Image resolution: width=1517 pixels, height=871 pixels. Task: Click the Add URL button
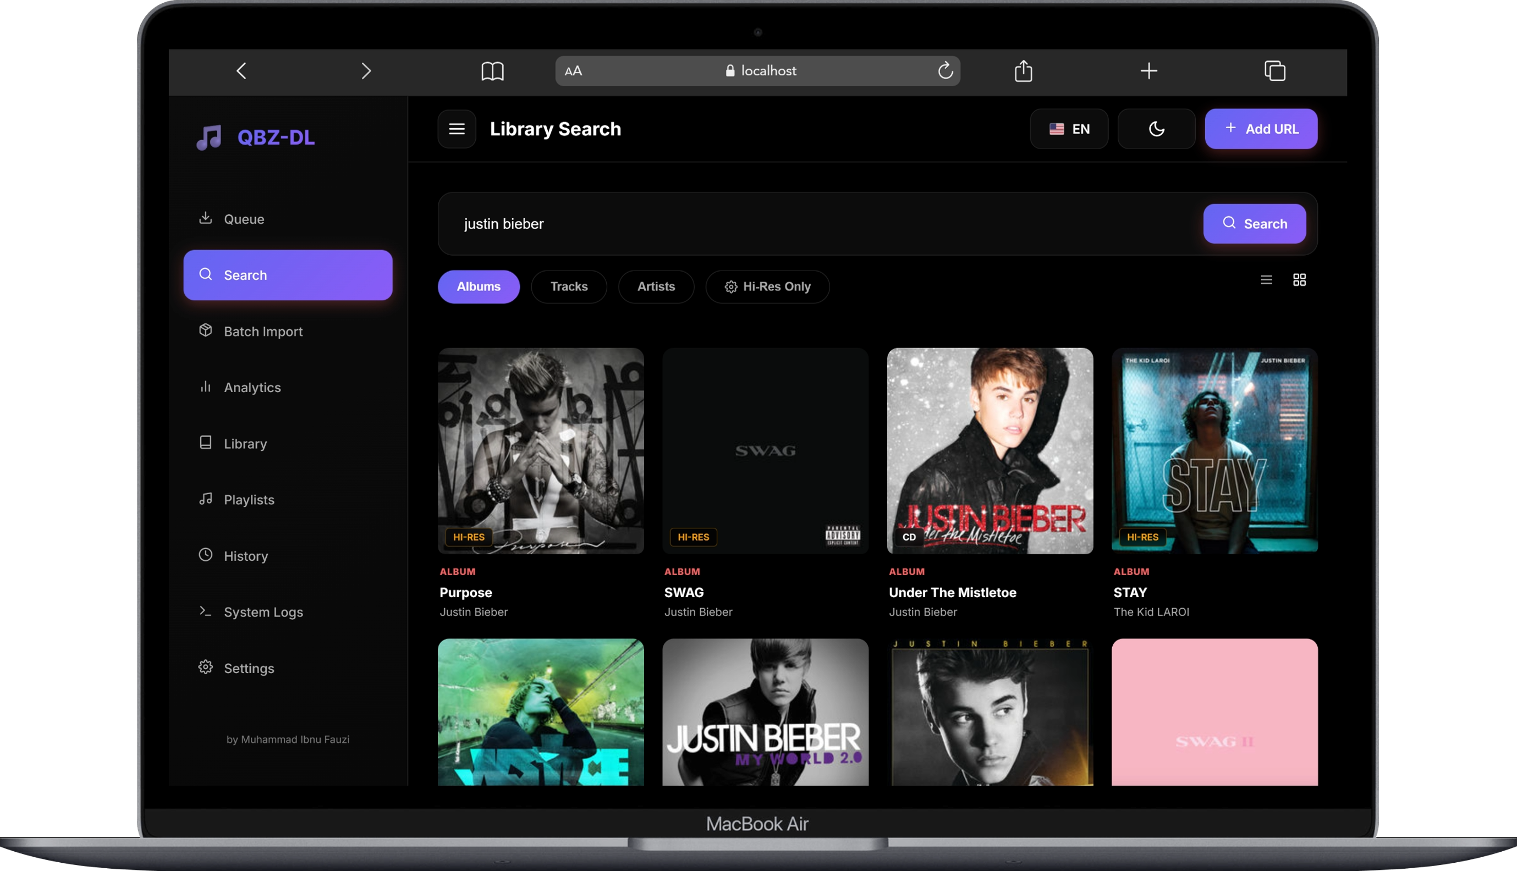point(1261,129)
